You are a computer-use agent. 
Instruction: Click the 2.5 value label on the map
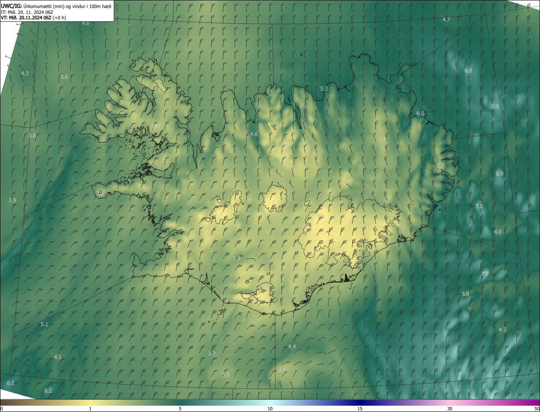click(282, 370)
